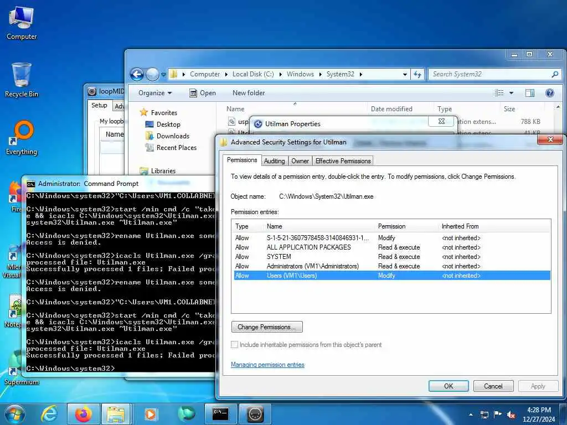Select Recent Places in navigation pane
The height and width of the screenshot is (425, 567).
(171, 147)
